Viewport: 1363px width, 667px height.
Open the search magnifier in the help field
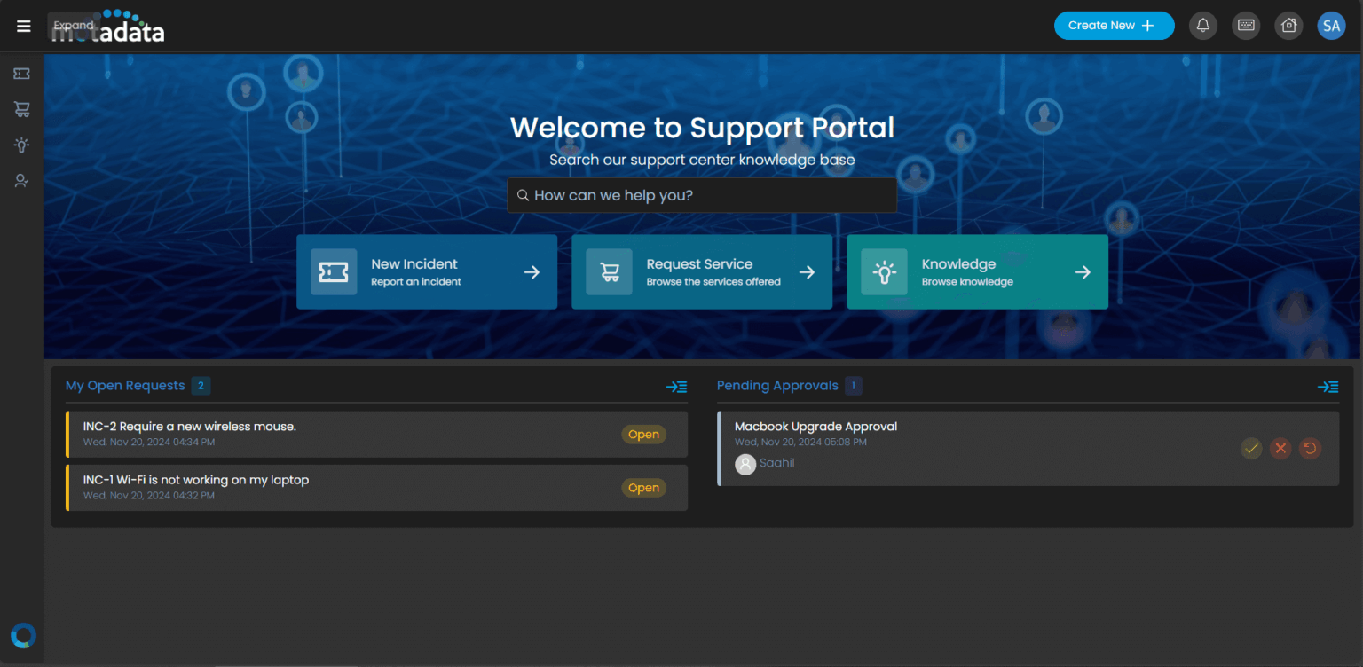pos(523,194)
